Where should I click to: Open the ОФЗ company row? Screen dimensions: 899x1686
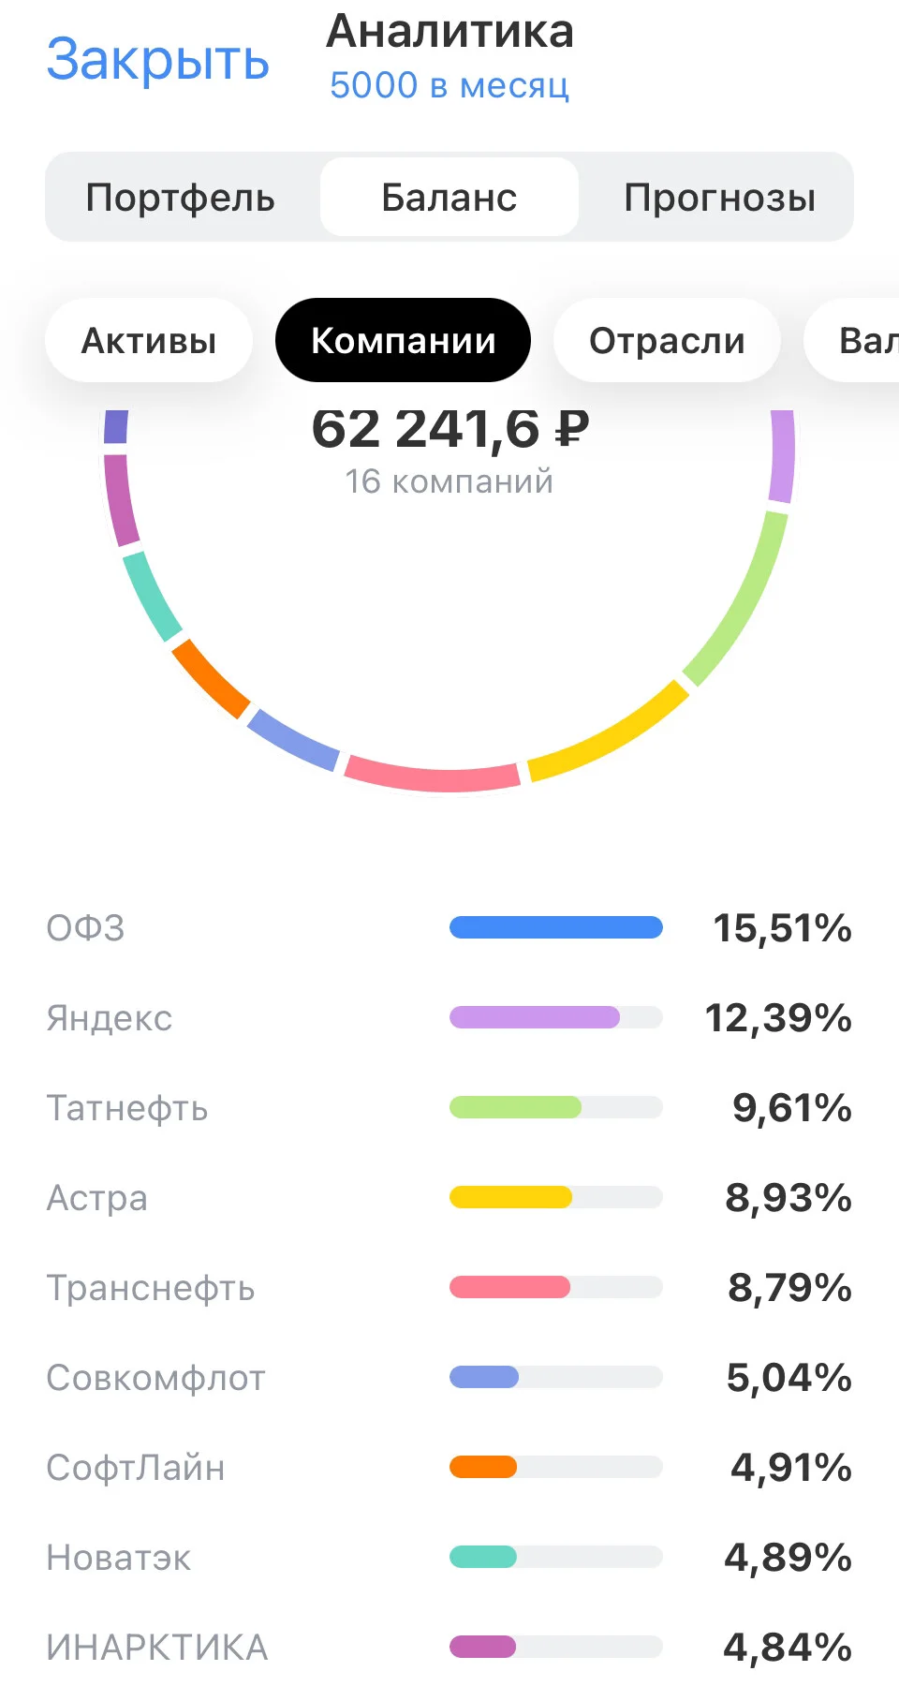click(x=449, y=928)
